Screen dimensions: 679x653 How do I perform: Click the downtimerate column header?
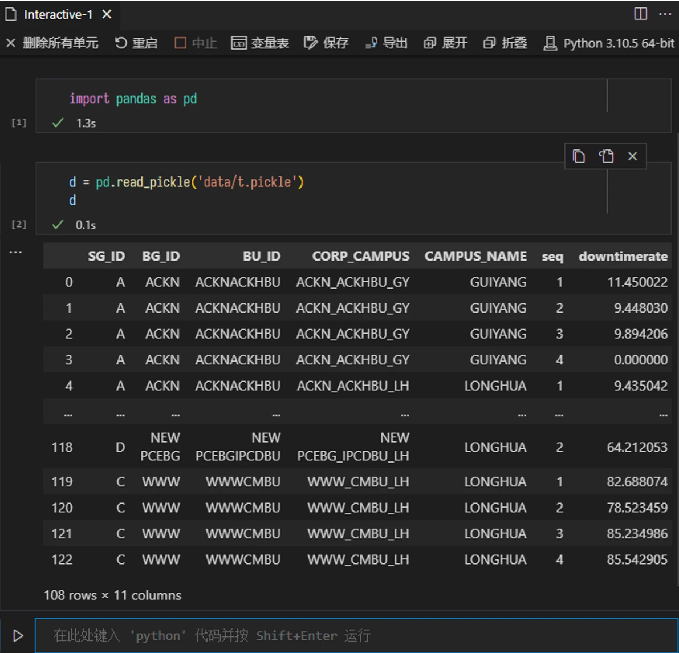point(623,257)
